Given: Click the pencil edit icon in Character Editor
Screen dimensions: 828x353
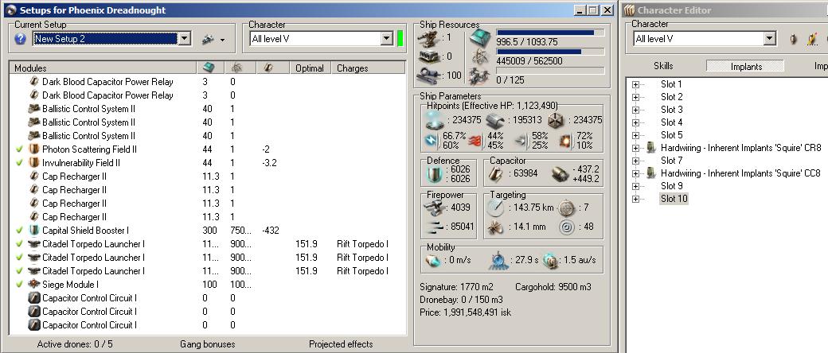Looking at the screenshot, I should [813, 38].
